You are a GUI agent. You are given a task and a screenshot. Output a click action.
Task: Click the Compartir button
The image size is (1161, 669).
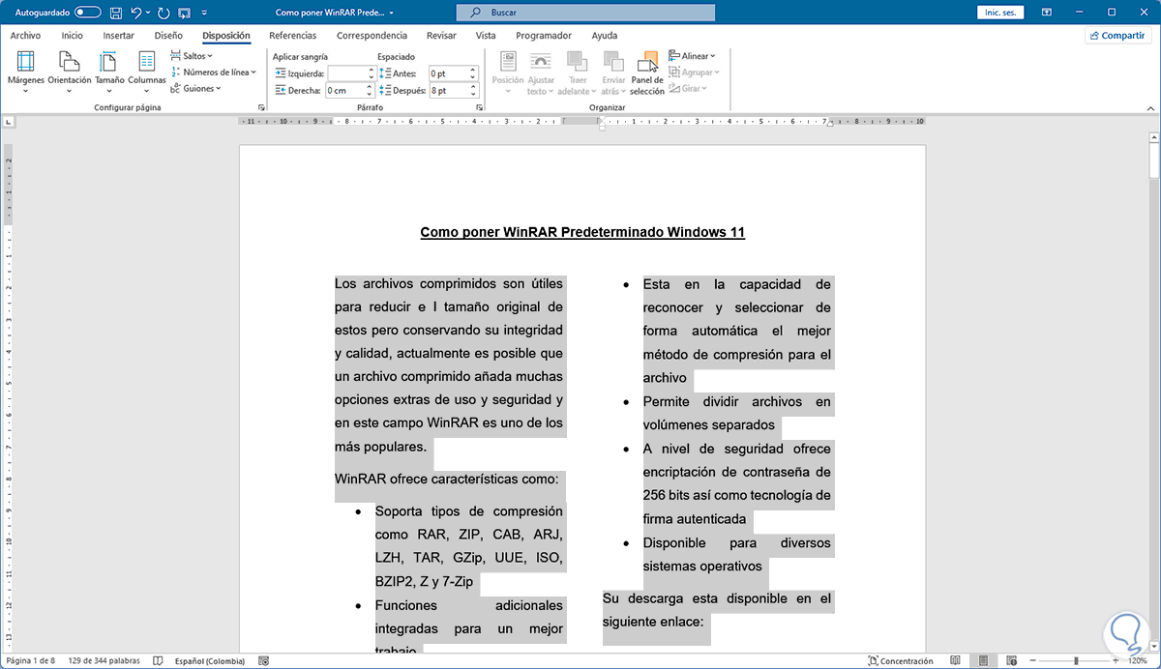(x=1117, y=36)
